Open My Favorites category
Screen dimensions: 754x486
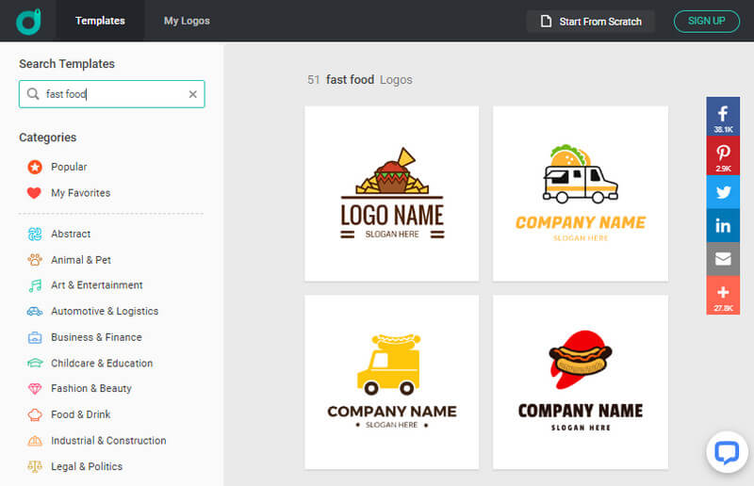coord(80,193)
